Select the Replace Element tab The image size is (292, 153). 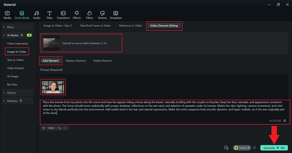tap(76, 60)
